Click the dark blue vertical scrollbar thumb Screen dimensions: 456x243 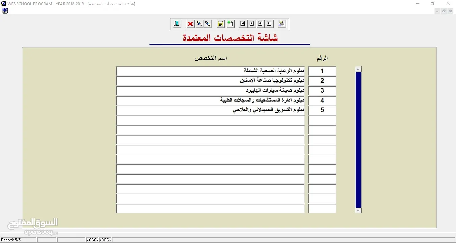[358, 140]
